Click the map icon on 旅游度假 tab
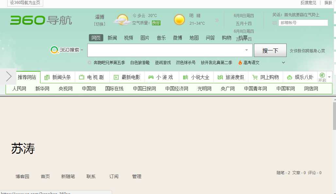 (220, 77)
